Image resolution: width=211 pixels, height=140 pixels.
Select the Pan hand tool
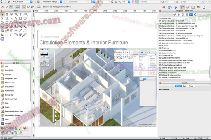[x=7, y=14]
